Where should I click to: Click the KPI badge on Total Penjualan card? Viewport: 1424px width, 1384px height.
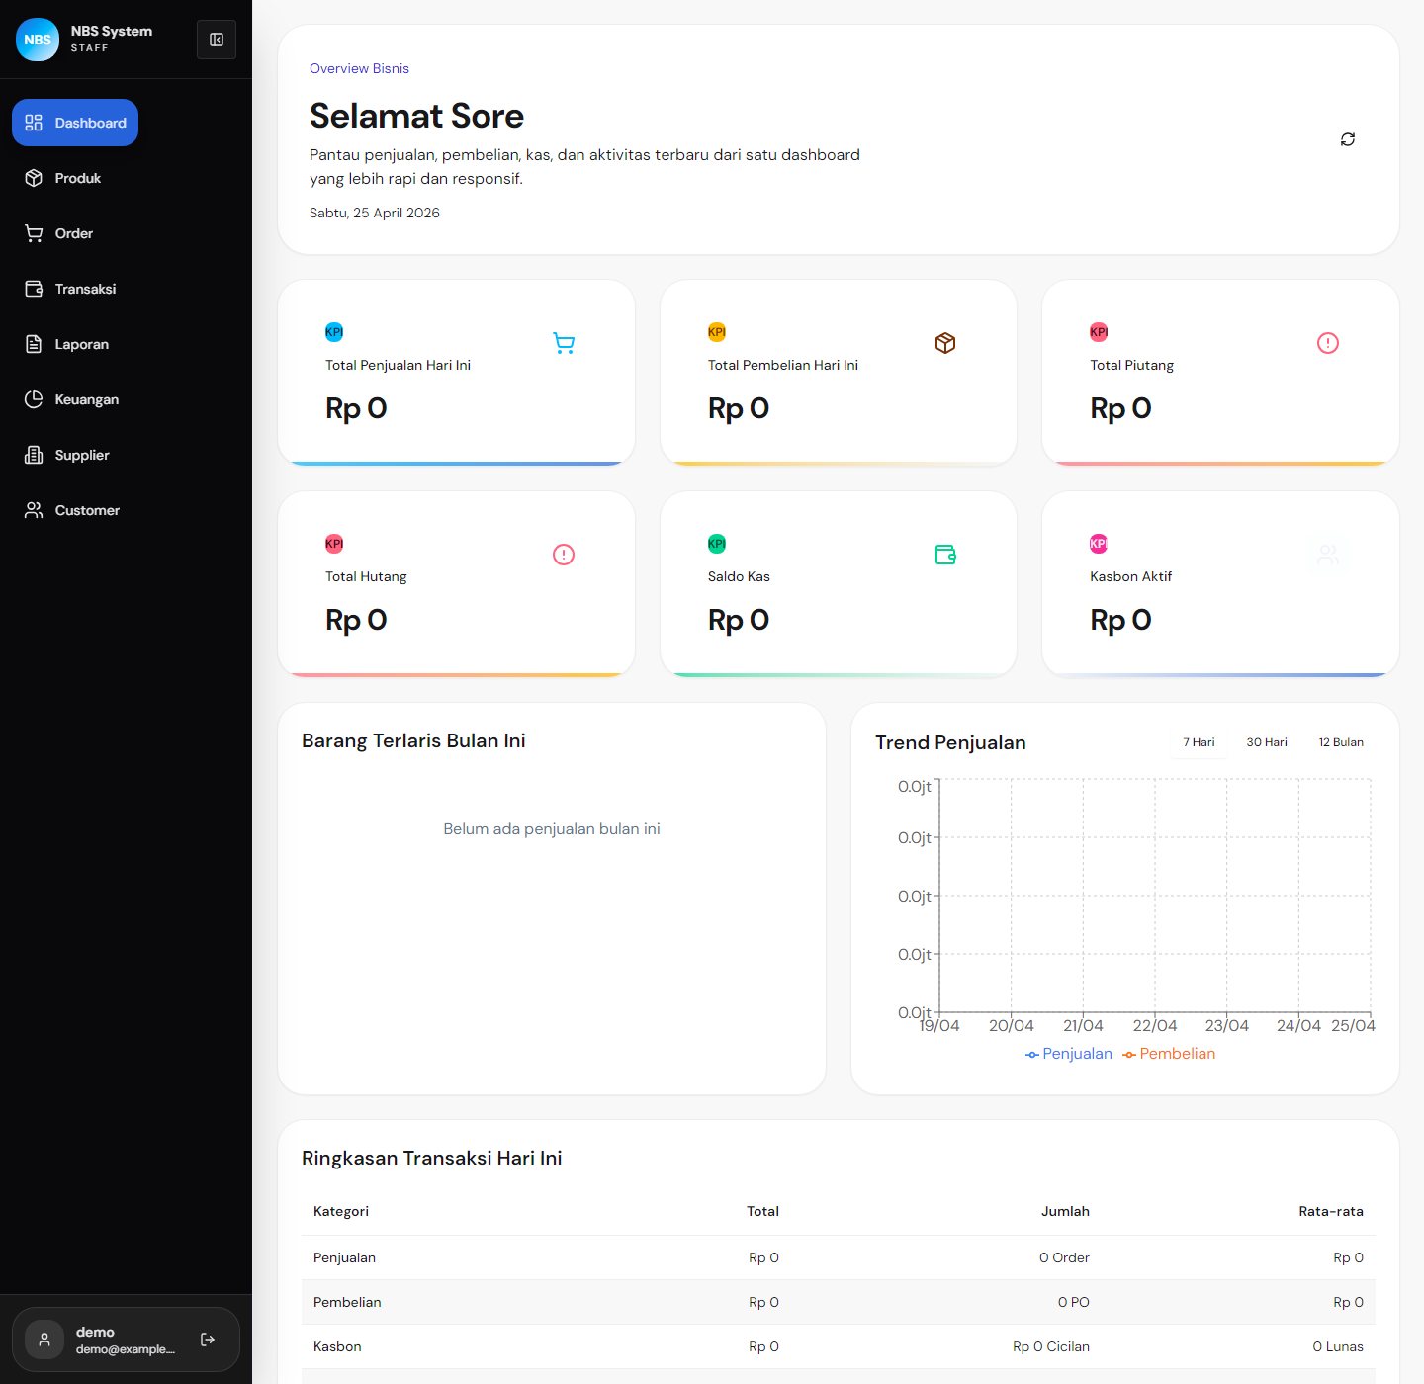pyautogui.click(x=334, y=332)
